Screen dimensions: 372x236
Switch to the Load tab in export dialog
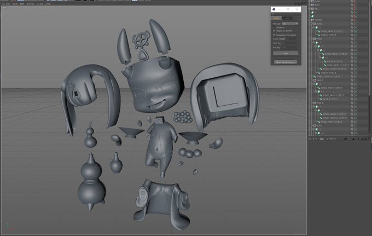[287, 18]
